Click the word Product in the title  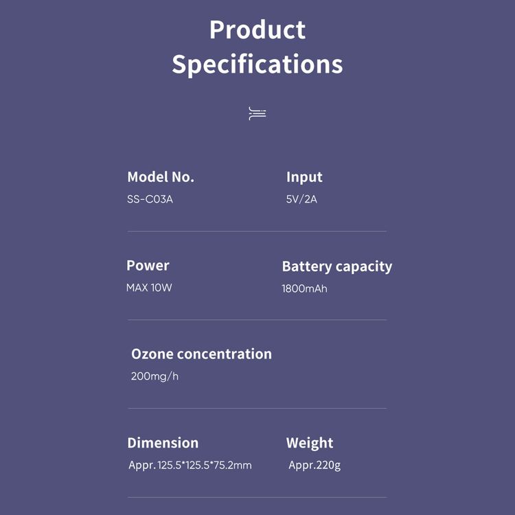coord(257,30)
